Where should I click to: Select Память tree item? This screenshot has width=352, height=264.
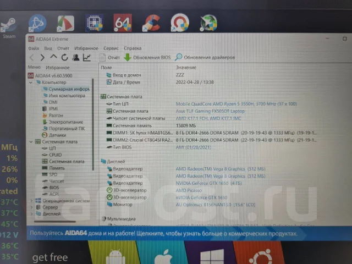pyautogui.click(x=53, y=168)
